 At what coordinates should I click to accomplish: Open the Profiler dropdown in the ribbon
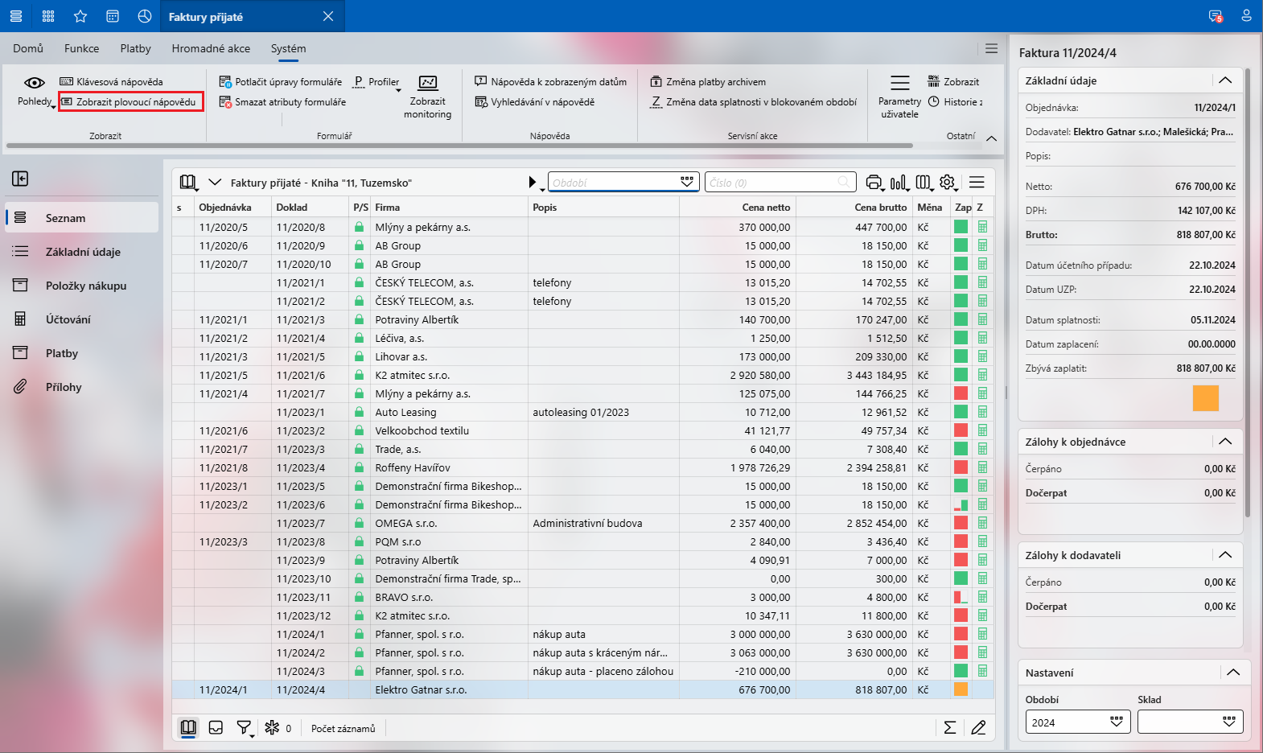coord(377,82)
